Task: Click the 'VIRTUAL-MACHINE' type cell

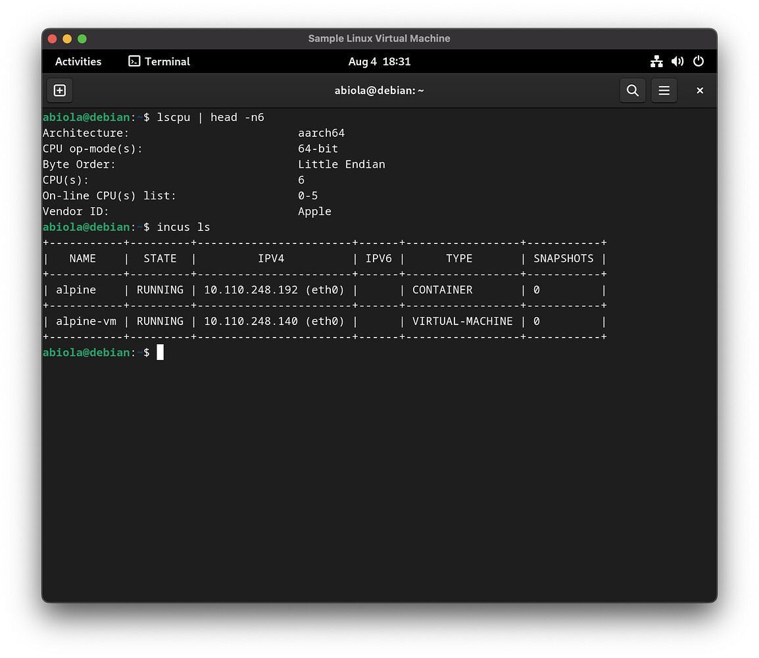Action: (x=462, y=322)
